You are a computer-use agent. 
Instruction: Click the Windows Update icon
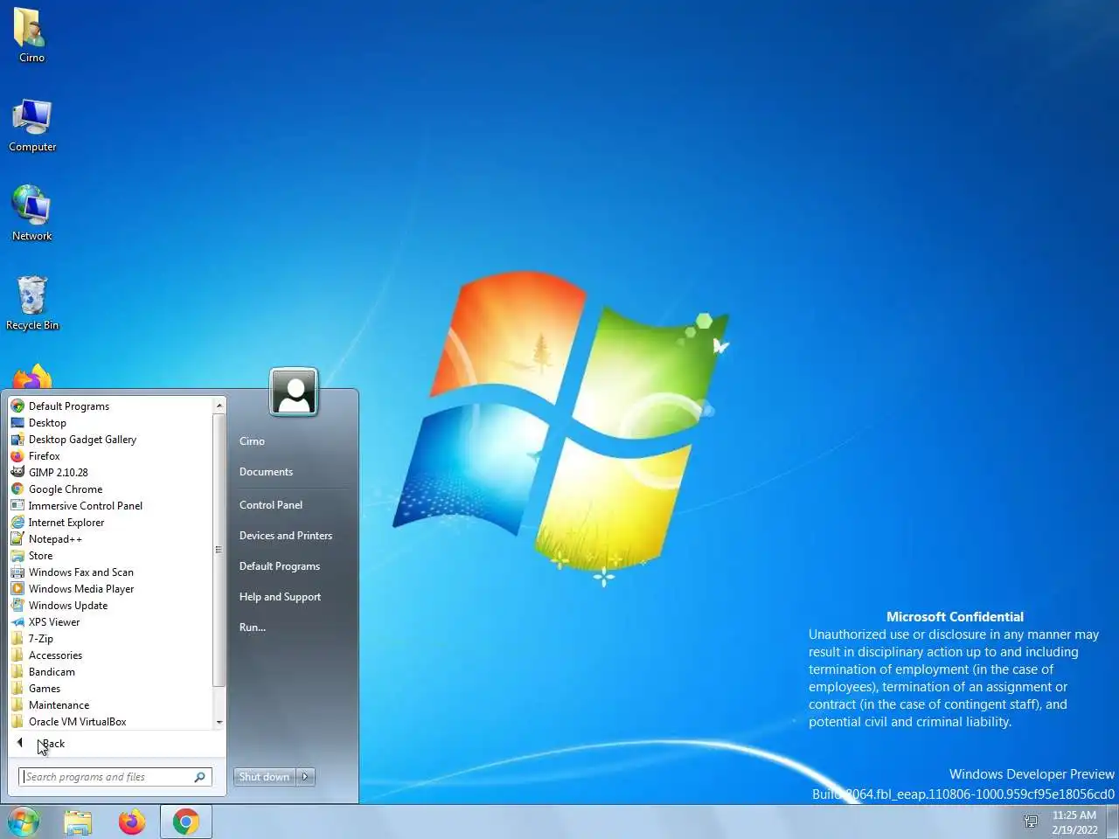pyautogui.click(x=17, y=606)
